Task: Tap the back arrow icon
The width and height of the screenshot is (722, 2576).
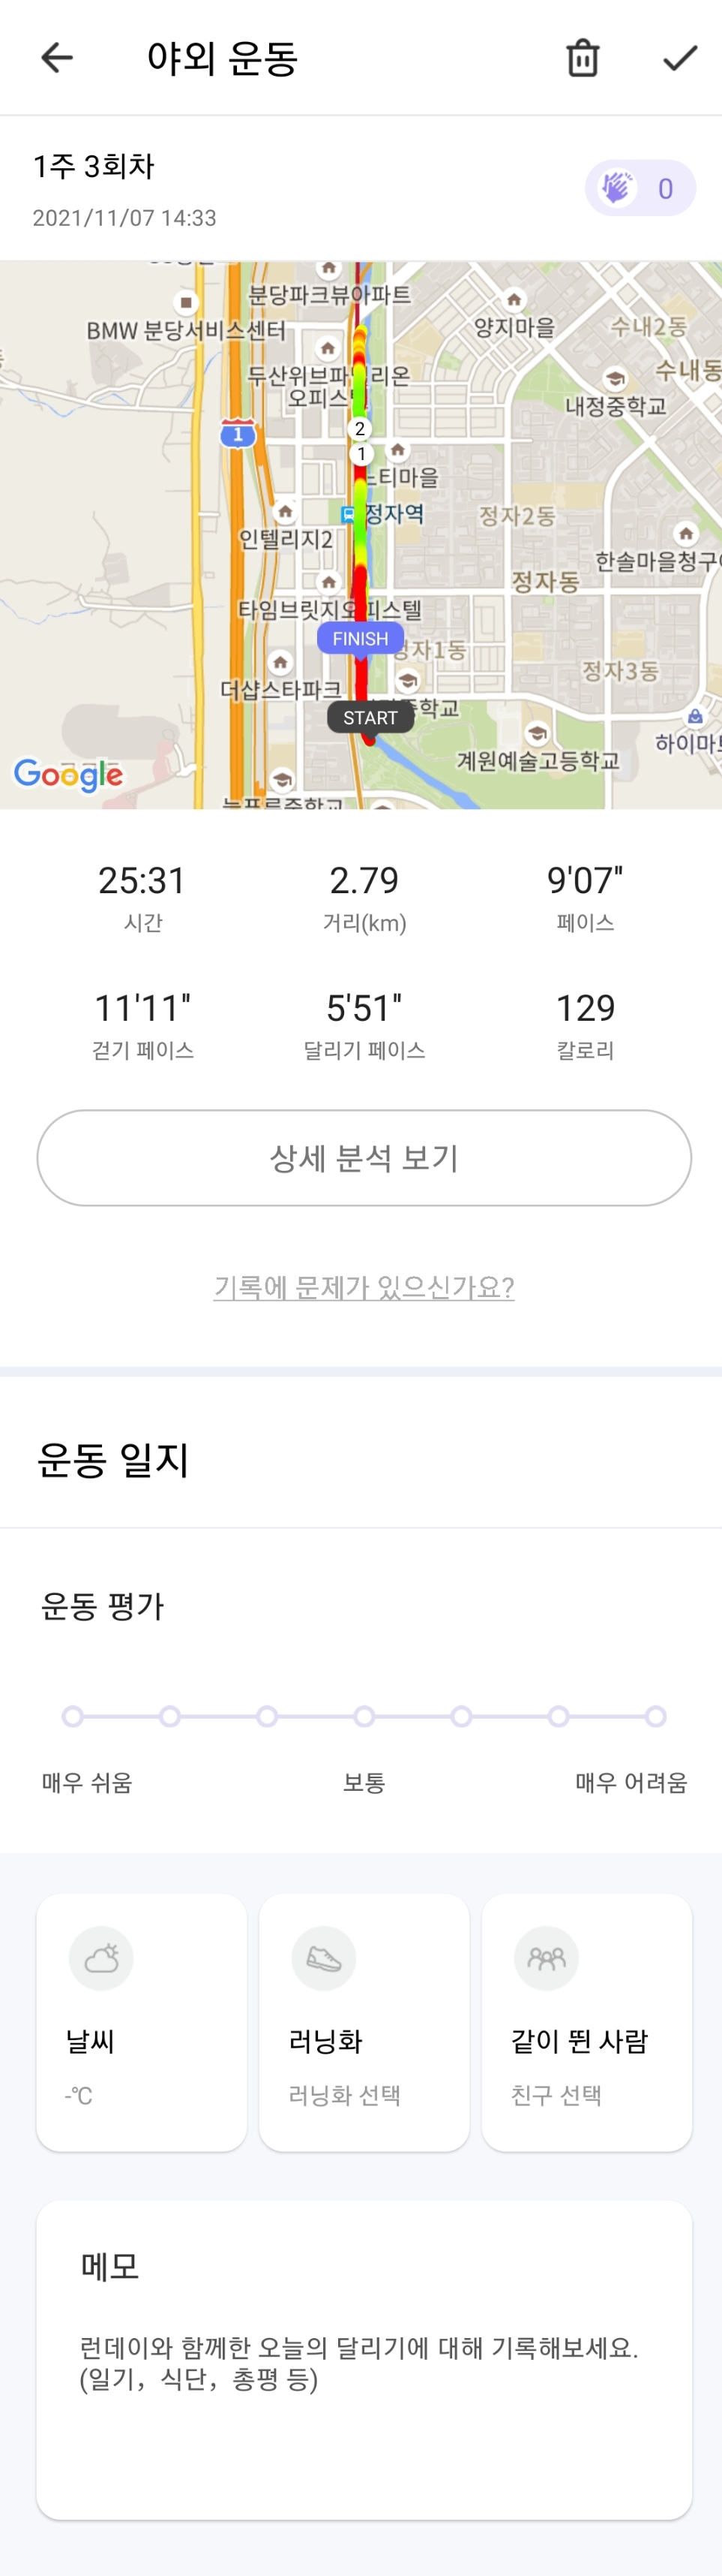Action: pyautogui.click(x=57, y=58)
